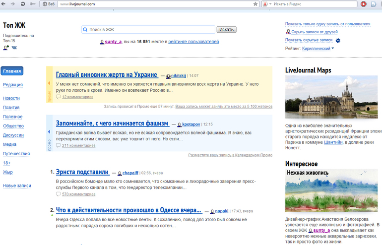Expand the Кириллический rating dropdown
Image resolution: width=382 pixels, height=245 pixels.
click(x=318, y=49)
